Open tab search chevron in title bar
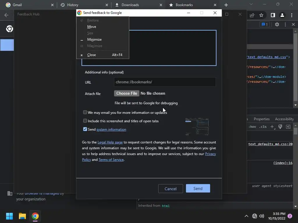 tap(251, 4)
